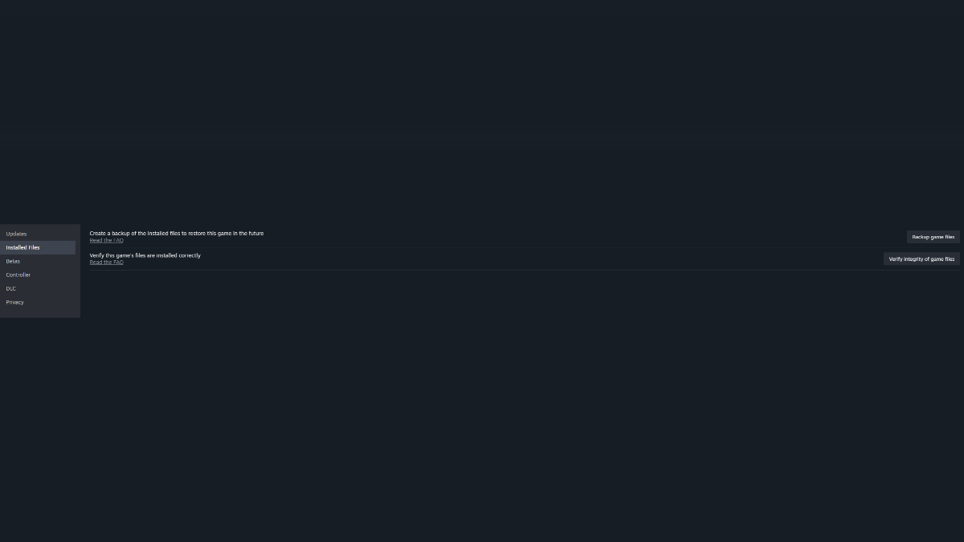Click the Backup game files button

(x=933, y=237)
